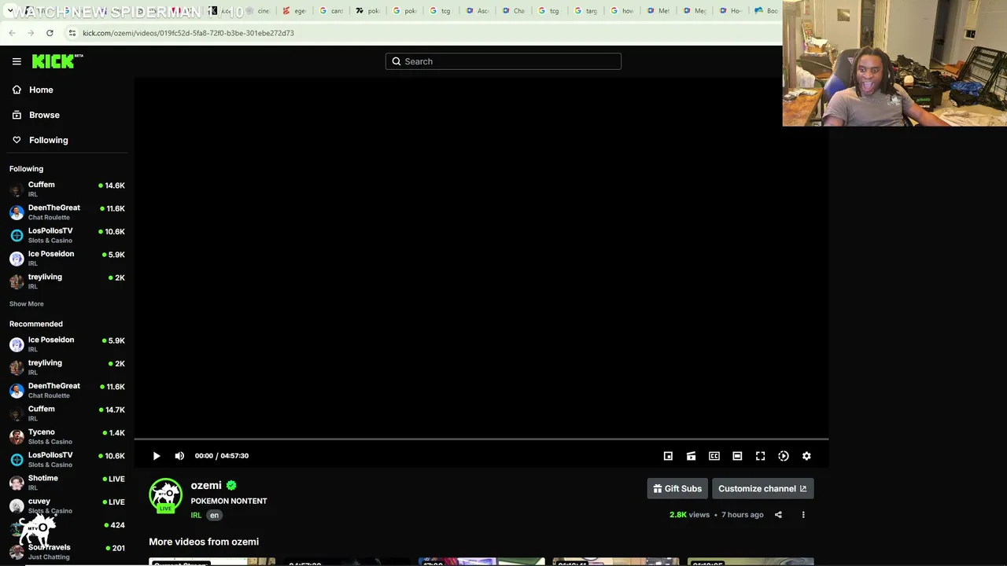Switch to the 'how' browser tab
This screenshot has width=1007, height=566.
622,11
